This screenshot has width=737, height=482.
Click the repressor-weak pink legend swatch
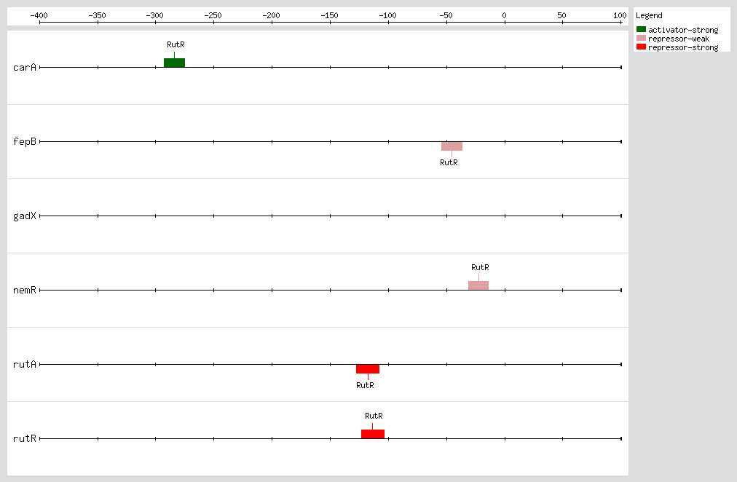641,38
